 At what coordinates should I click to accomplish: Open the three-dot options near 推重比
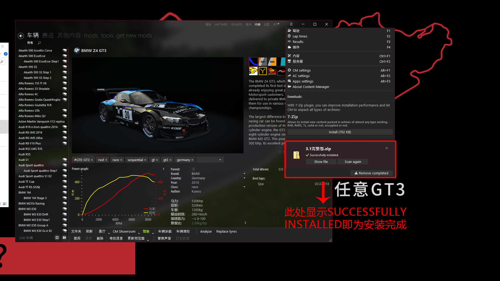pyautogui.click(x=245, y=223)
